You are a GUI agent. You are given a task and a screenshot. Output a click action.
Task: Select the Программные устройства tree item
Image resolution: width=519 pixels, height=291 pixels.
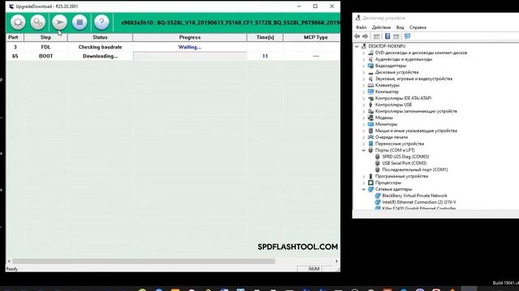click(x=401, y=176)
